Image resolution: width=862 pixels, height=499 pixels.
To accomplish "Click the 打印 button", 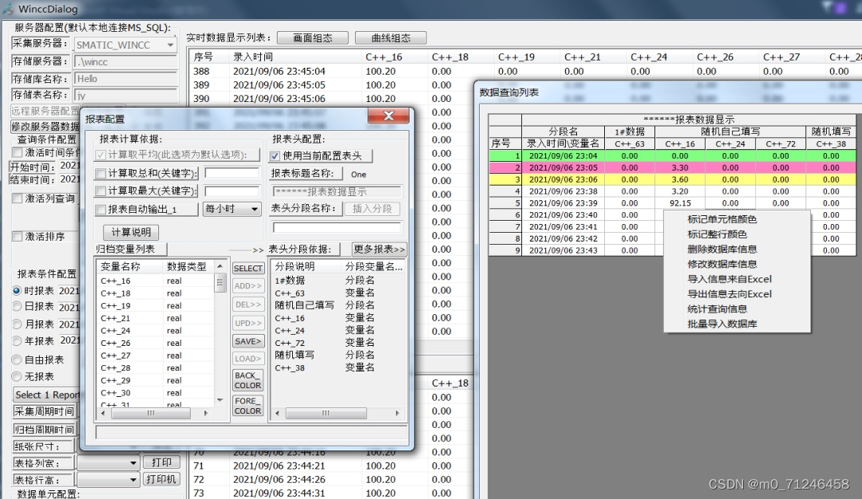I will click(161, 462).
